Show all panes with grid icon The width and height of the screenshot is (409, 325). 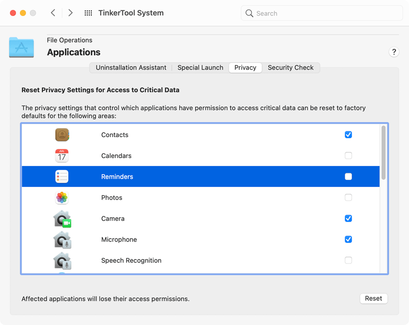[x=88, y=13]
